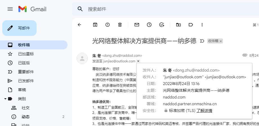
Task: Open the main menu hamburger icon
Action: pyautogui.click(x=10, y=9)
